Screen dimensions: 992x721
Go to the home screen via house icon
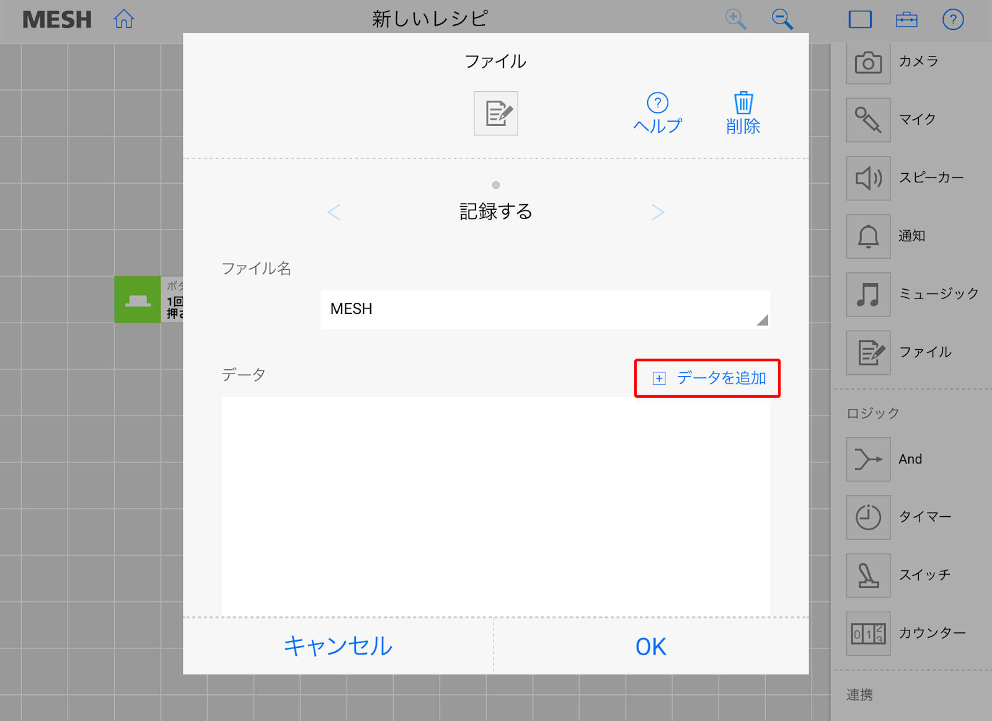tap(124, 19)
